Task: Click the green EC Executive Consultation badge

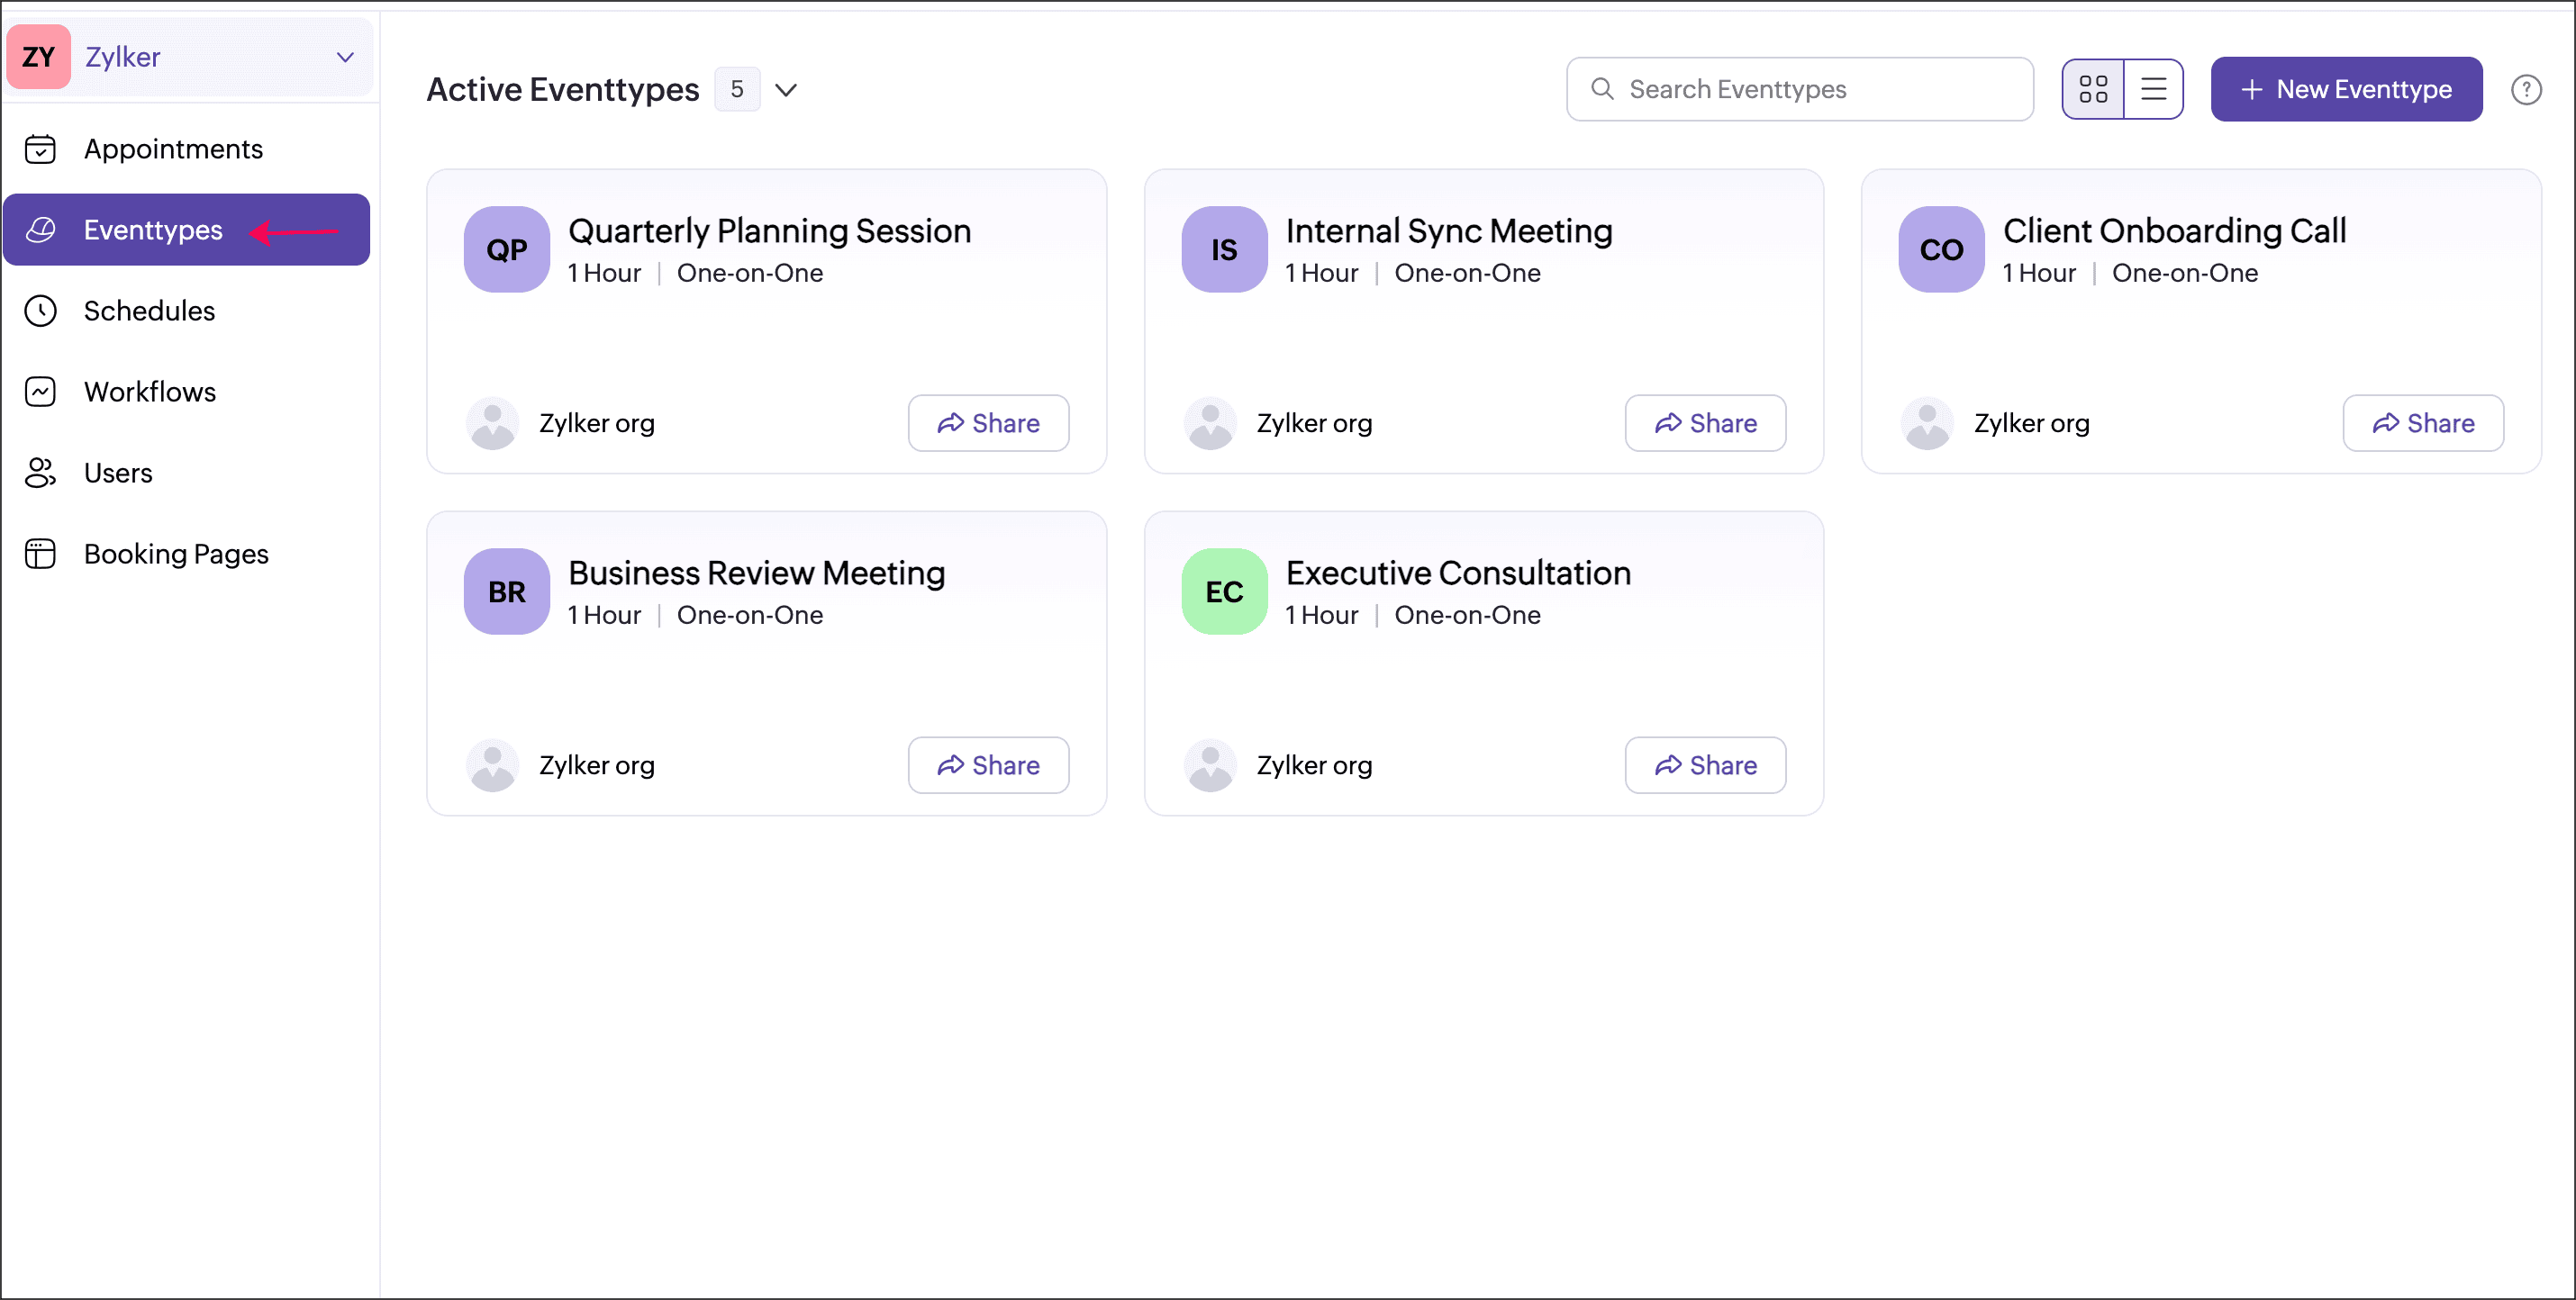Action: point(1223,591)
